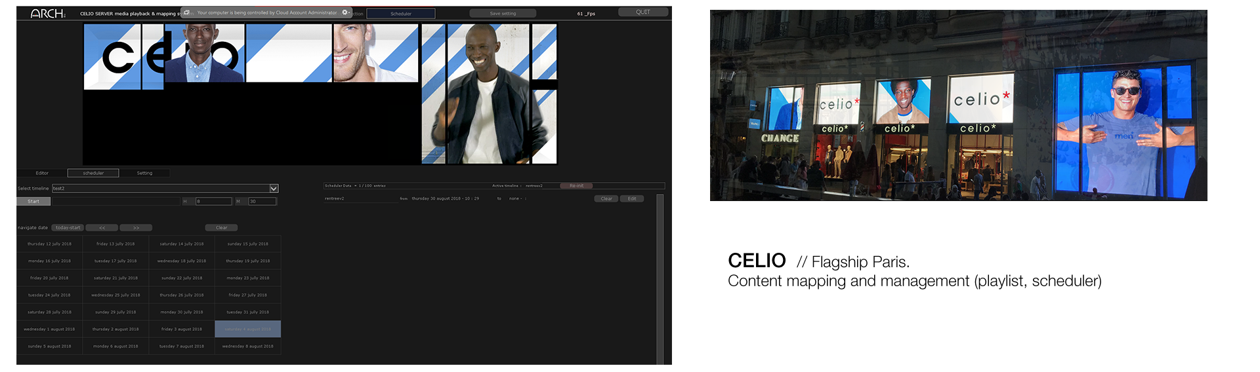Switch to the scheduler tab
Image resolution: width=1260 pixels, height=372 pixels.
[93, 173]
